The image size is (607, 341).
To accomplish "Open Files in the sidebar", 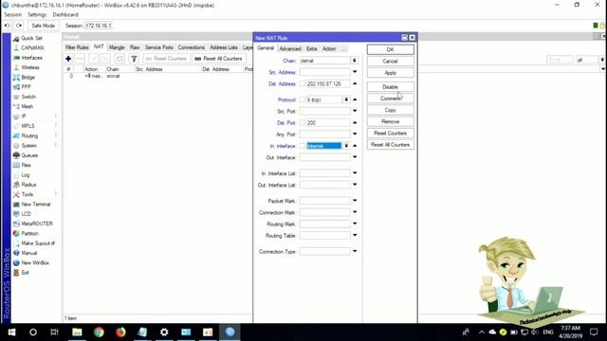I will coord(26,165).
